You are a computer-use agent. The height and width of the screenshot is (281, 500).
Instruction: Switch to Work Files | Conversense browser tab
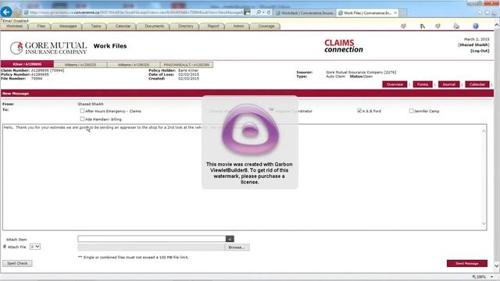367,12
